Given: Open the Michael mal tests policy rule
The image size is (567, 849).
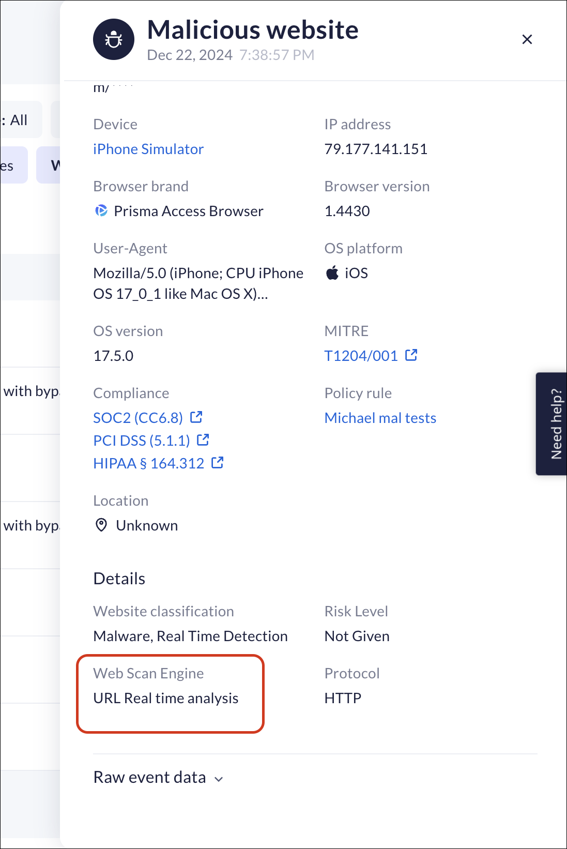Looking at the screenshot, I should [x=380, y=418].
